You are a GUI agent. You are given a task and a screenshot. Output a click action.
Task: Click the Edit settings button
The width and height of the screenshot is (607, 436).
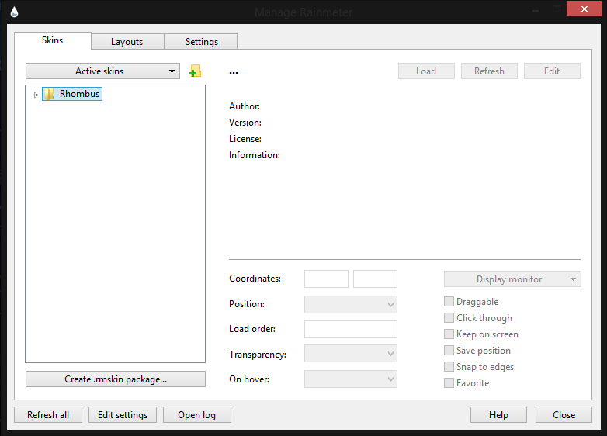click(123, 415)
